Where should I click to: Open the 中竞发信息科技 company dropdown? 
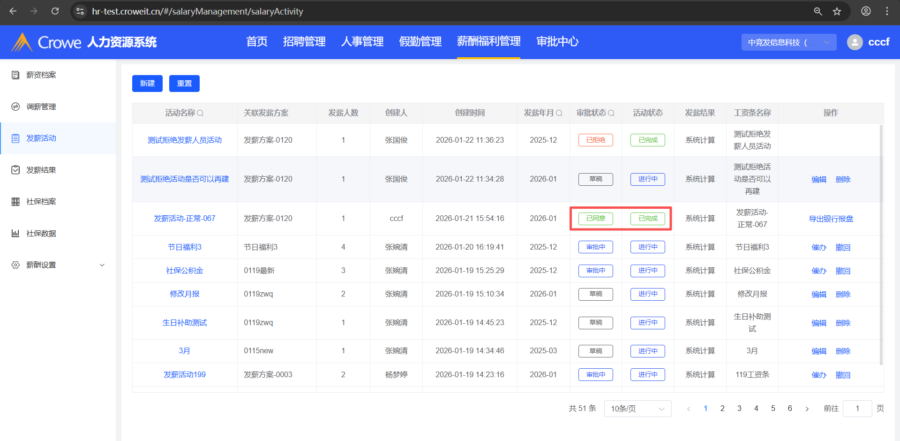pos(788,42)
